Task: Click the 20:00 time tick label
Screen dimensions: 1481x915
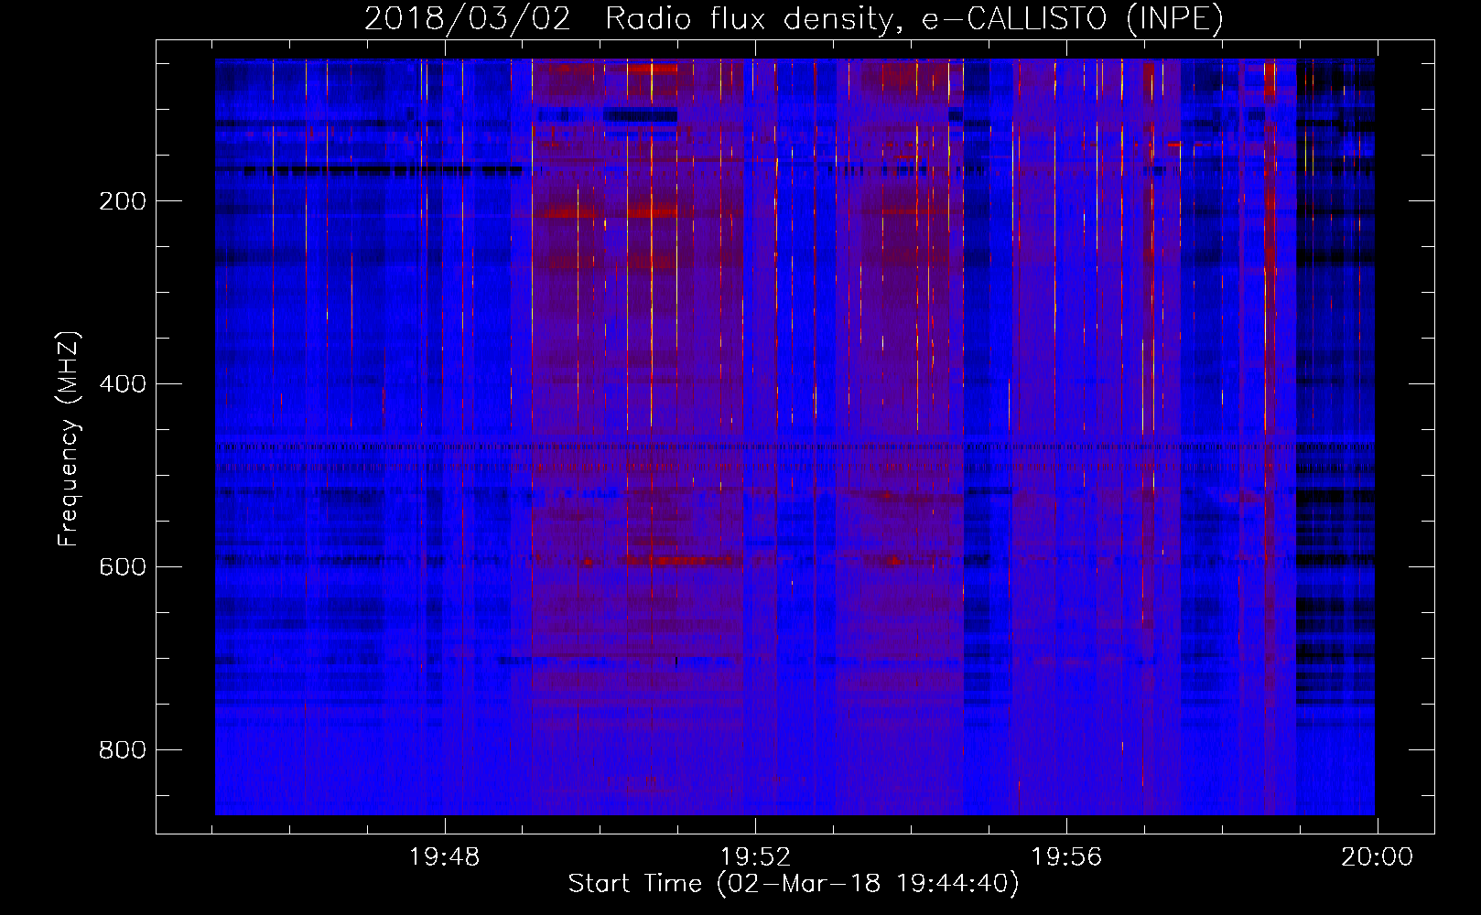Action: (x=1378, y=857)
